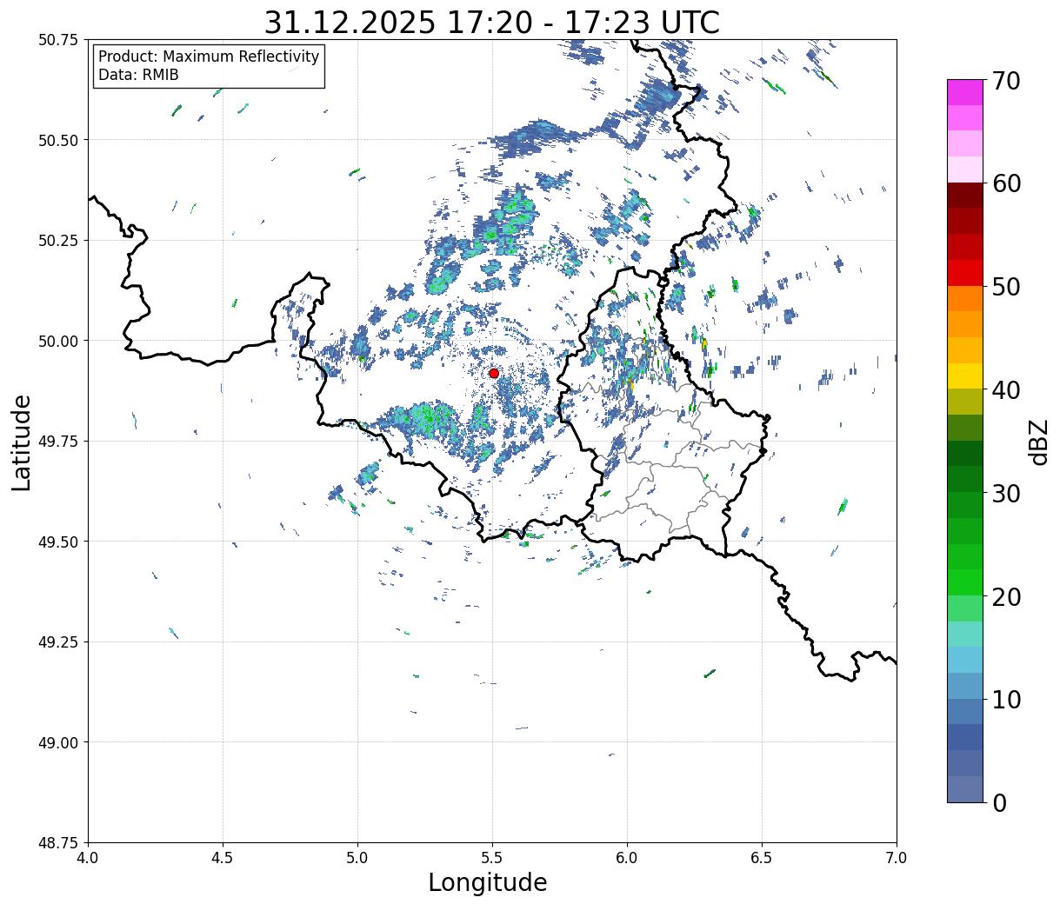
Task: Click the orange swatch just below 50
Action: [965, 298]
